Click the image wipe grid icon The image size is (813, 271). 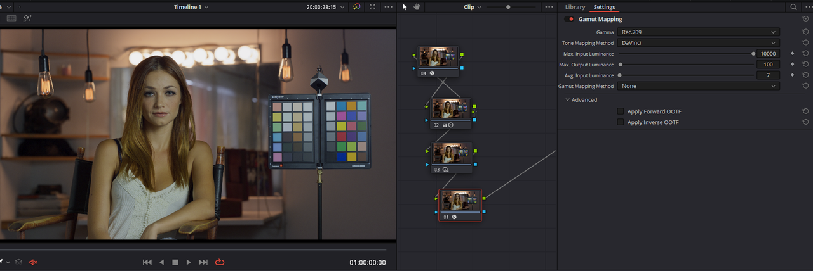coord(11,18)
